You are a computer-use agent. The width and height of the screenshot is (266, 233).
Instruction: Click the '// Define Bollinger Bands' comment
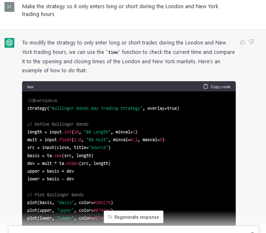click(58, 124)
